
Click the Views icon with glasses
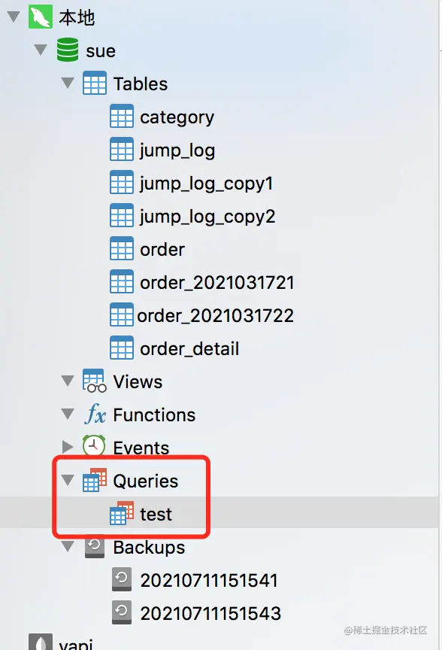[x=95, y=381]
